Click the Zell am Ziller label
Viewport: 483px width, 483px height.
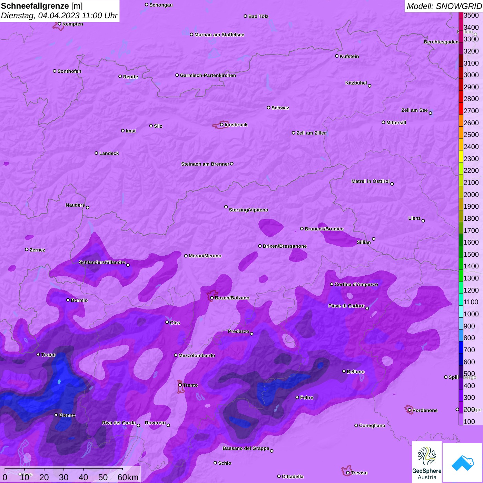point(311,133)
